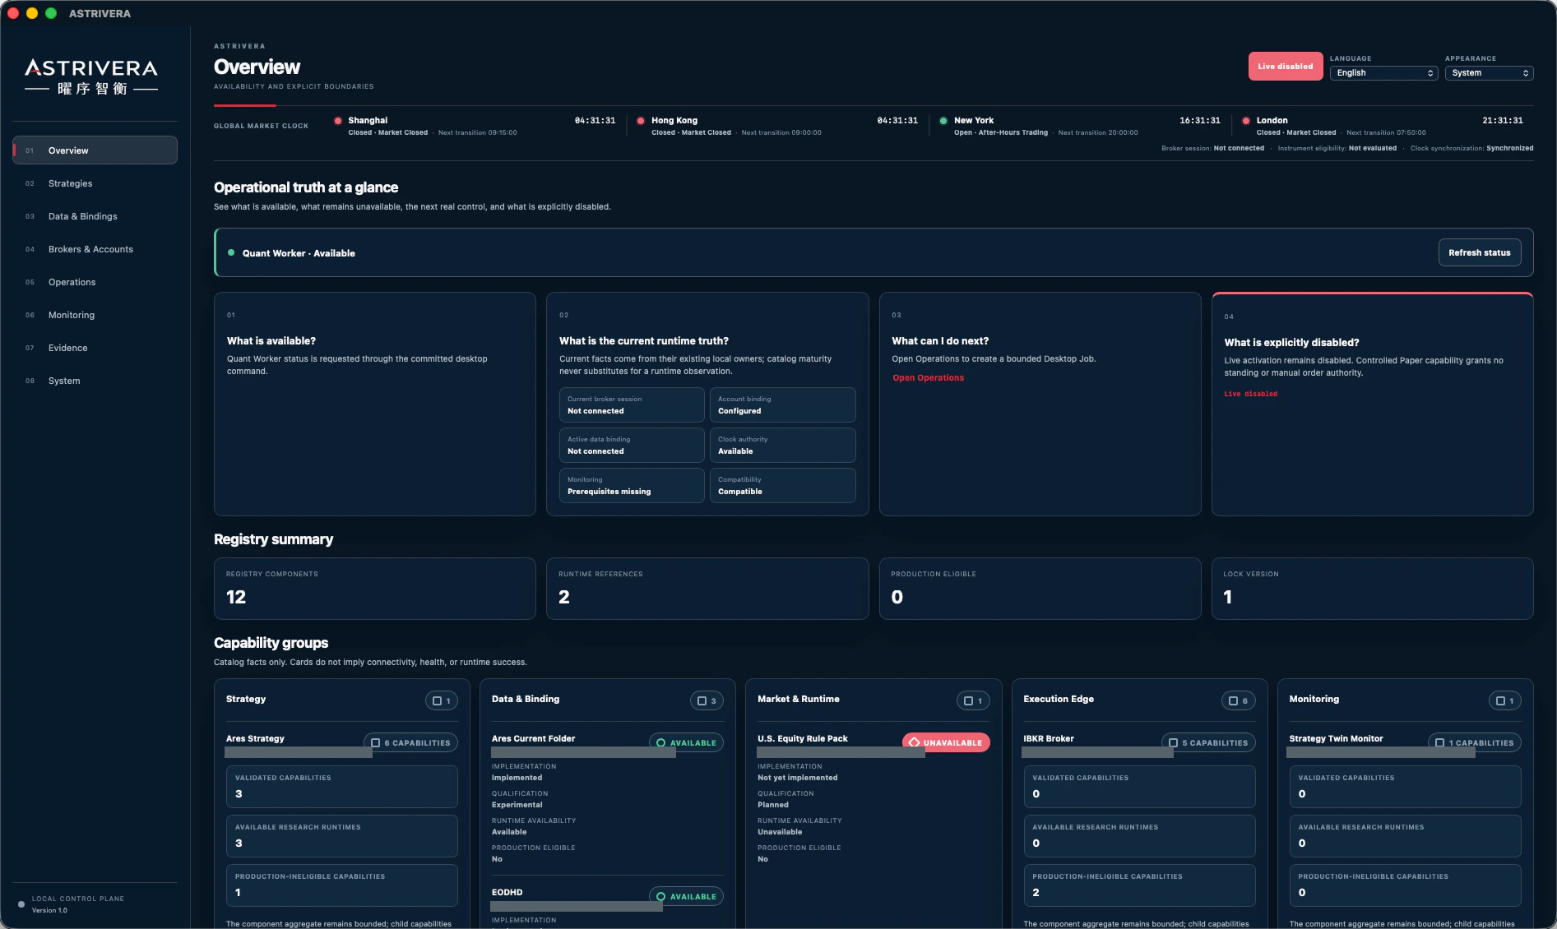Click London market status dot
This screenshot has width=1557, height=929.
(x=1246, y=121)
